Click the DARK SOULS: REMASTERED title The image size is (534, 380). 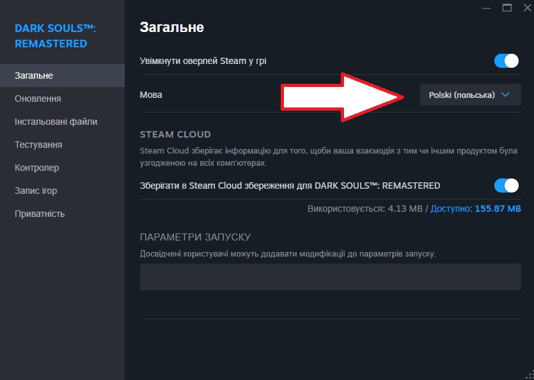coord(55,36)
